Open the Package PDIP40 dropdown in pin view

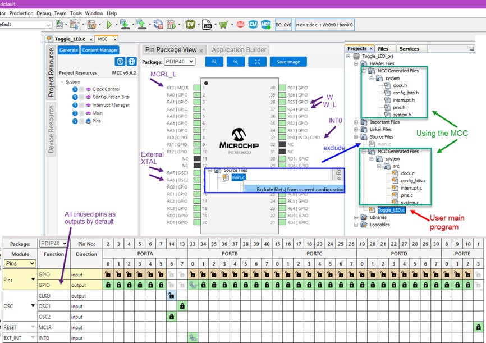180,62
